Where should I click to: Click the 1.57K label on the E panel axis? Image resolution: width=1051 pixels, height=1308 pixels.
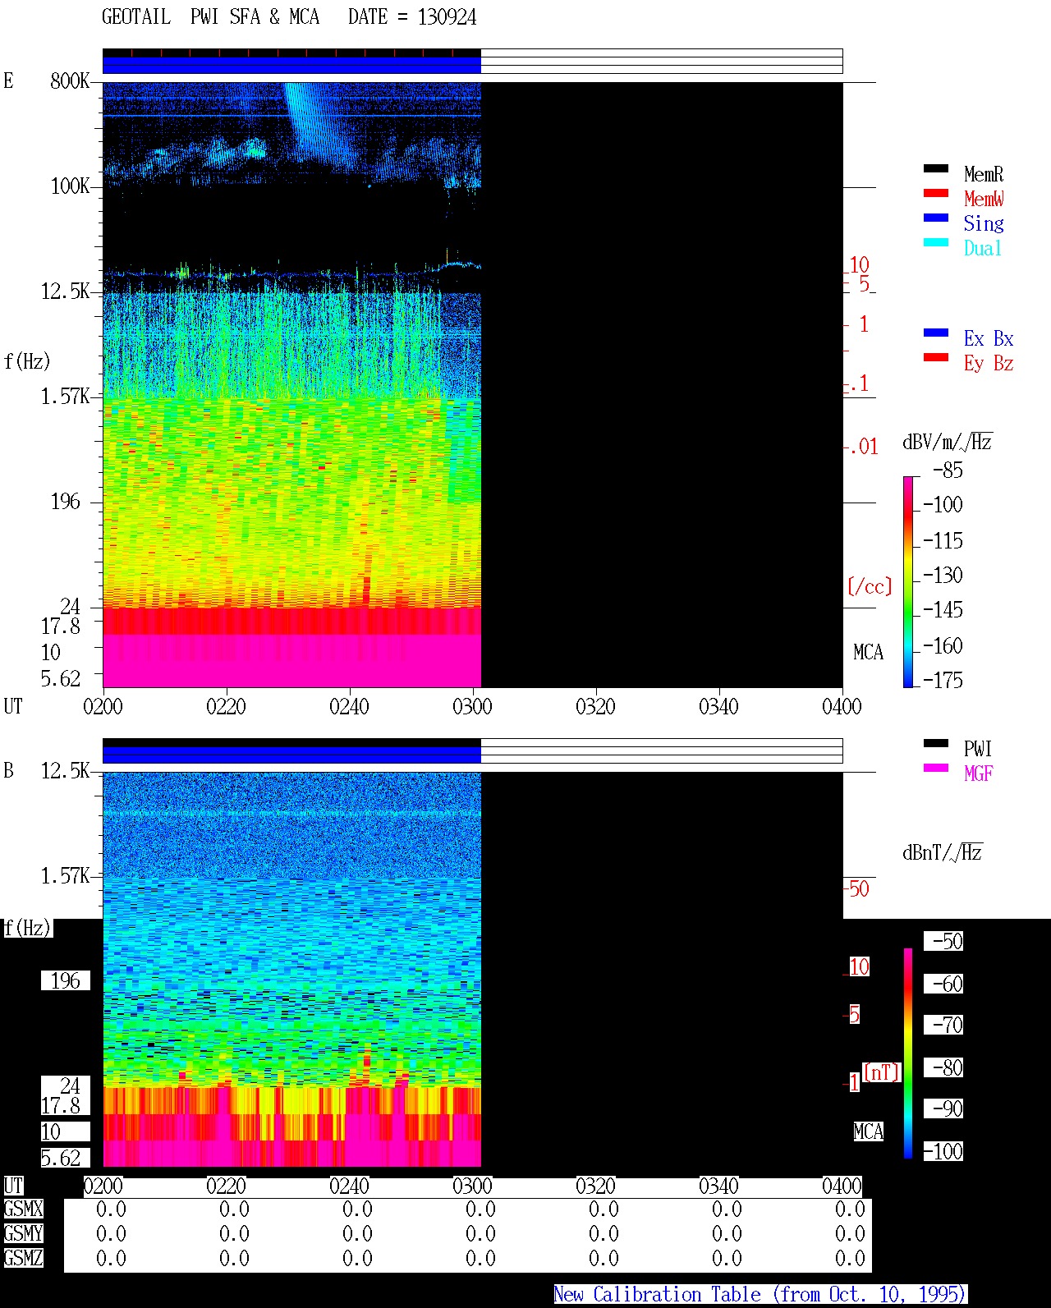[x=66, y=396]
